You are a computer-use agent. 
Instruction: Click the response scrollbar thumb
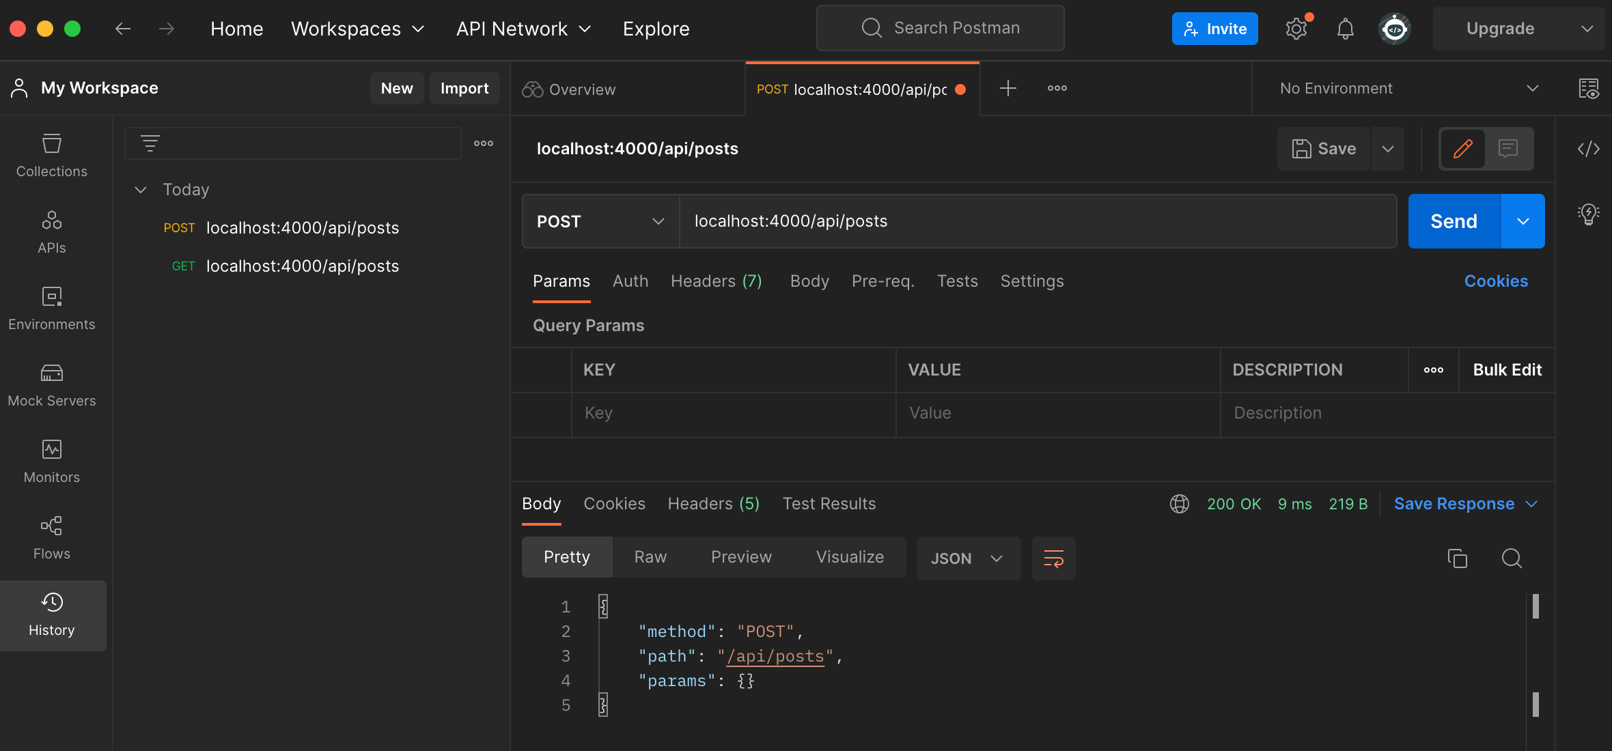point(1535,606)
